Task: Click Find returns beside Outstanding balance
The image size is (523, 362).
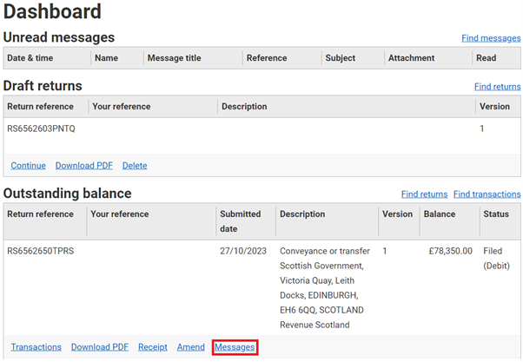Action: click(424, 194)
